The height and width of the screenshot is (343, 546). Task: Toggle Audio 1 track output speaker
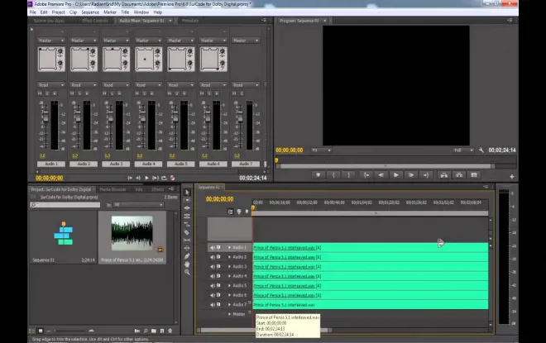pyautogui.click(x=213, y=247)
